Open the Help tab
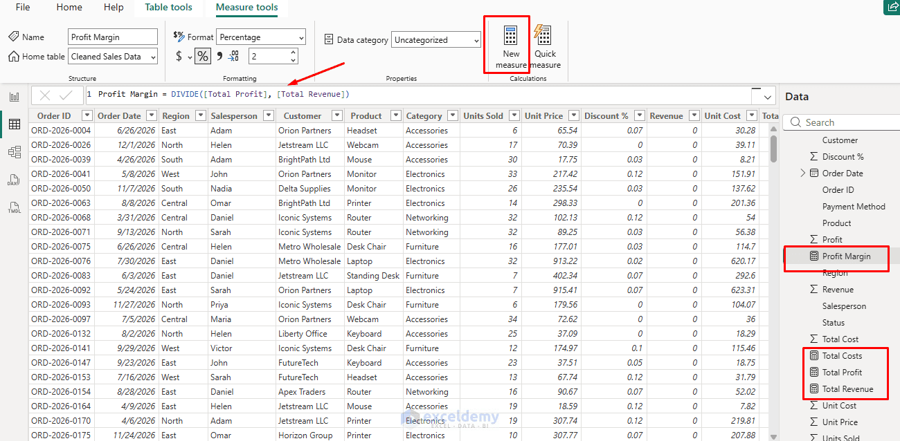This screenshot has width=900, height=441. tap(114, 7)
